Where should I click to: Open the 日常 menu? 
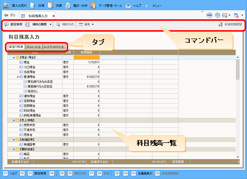tap(41, 5)
